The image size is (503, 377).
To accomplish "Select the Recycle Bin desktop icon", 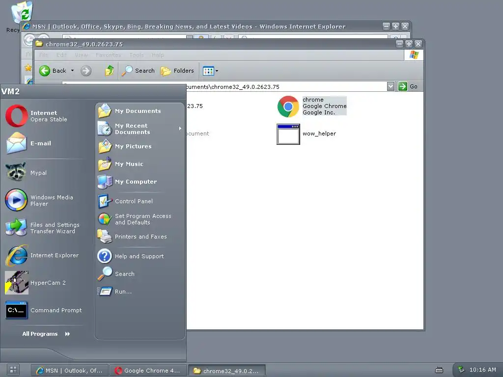I will pos(22,13).
